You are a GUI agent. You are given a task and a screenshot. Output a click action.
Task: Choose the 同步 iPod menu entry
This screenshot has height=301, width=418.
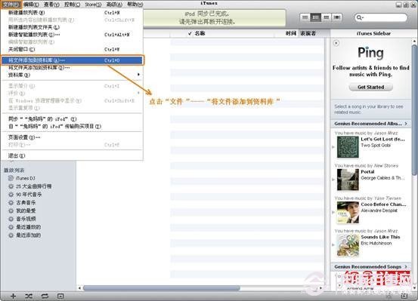click(x=72, y=119)
